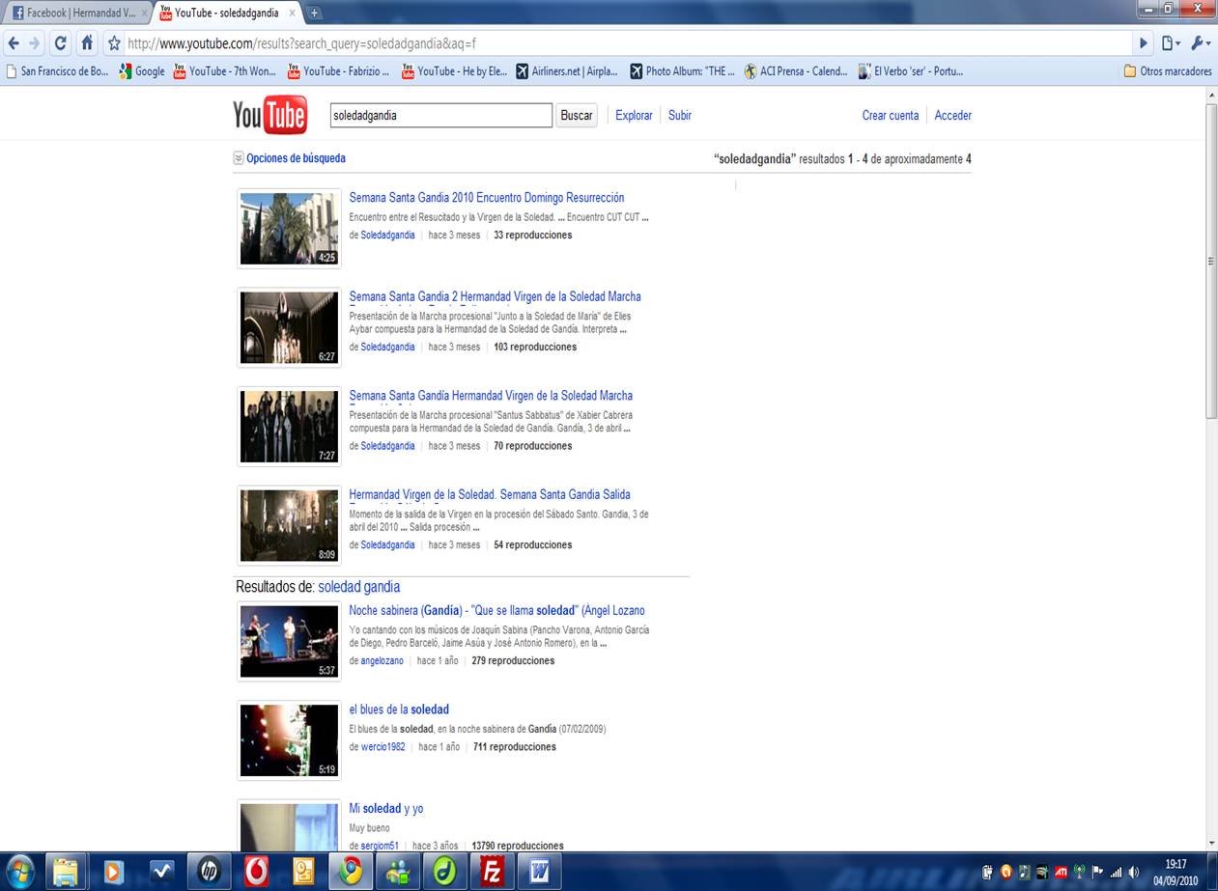Launch FileZilla from the taskbar
Screen dimensions: 1218x891
(x=493, y=871)
